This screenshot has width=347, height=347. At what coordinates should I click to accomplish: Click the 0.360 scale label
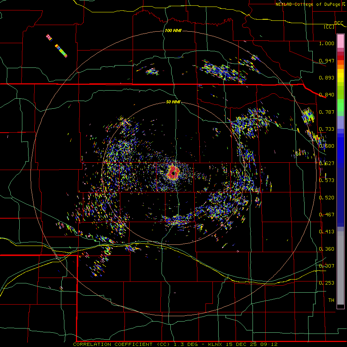coord(327,249)
